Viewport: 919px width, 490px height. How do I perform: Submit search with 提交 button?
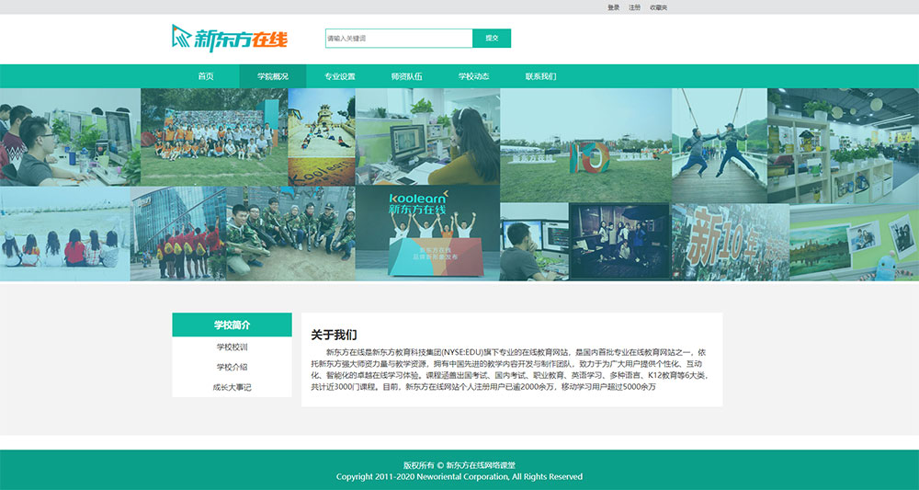(x=492, y=38)
